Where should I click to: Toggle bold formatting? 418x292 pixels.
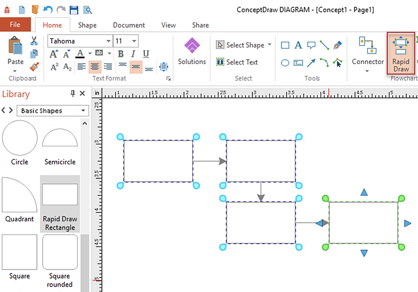click(x=121, y=54)
